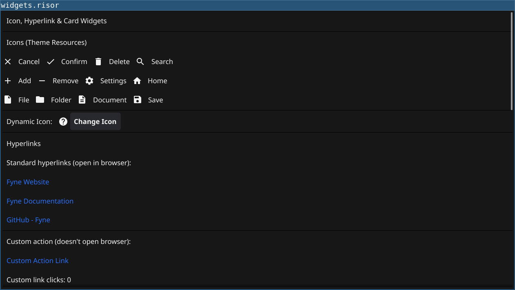Click the vertical scrollbar thumb

click(512, 61)
